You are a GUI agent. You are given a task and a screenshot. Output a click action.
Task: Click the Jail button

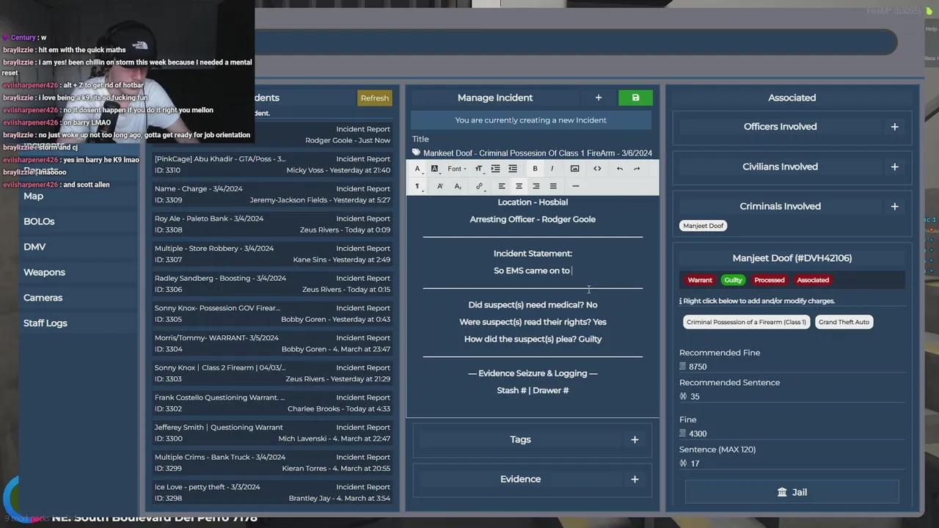pyautogui.click(x=792, y=492)
